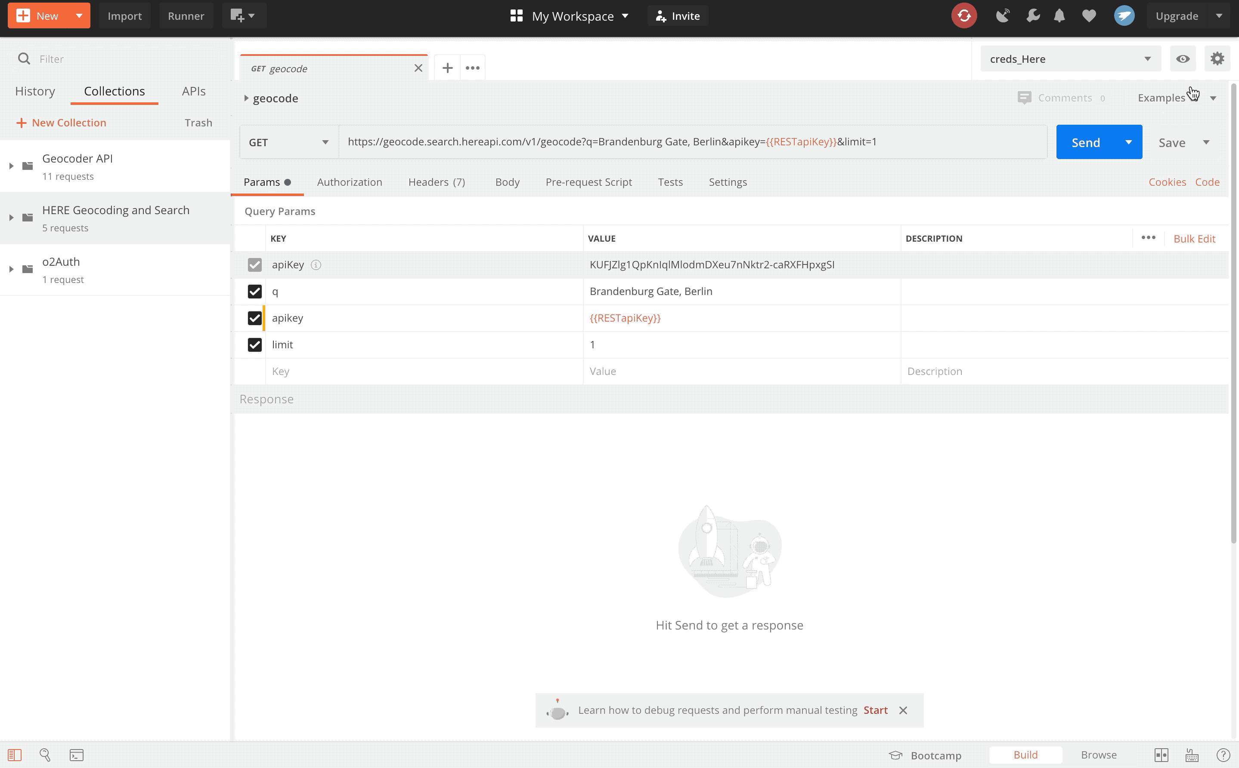Open the Send button dropdown arrow

[1128, 142]
